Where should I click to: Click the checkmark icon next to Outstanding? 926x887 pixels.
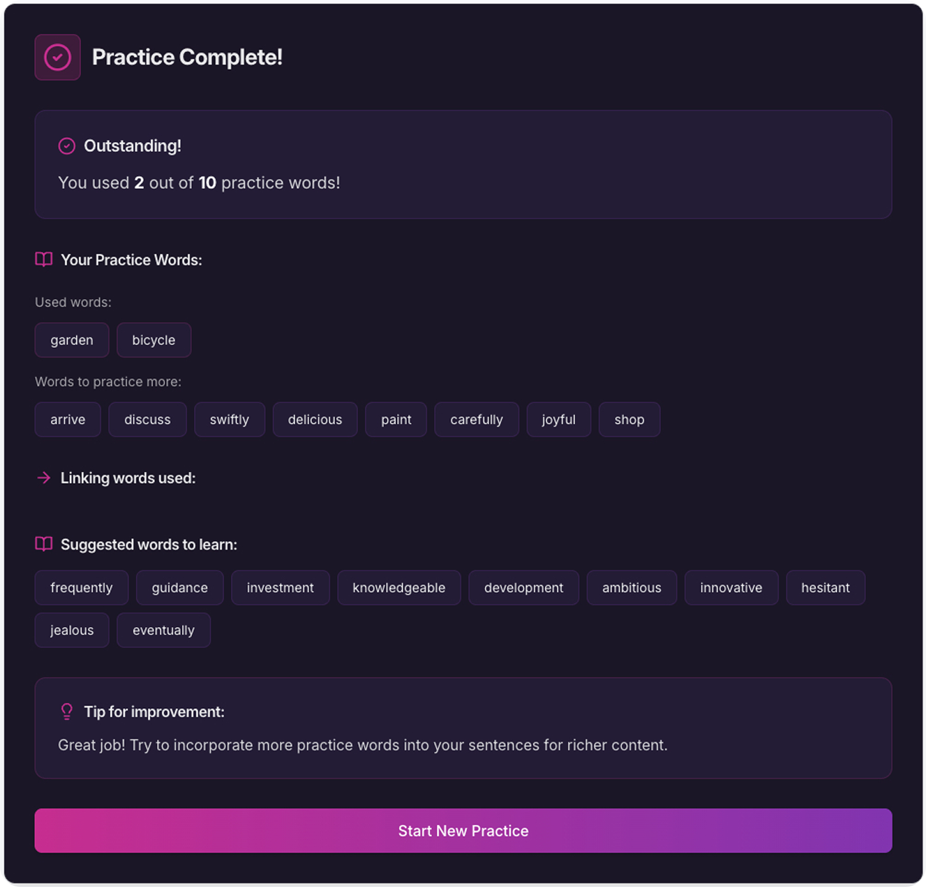(x=67, y=146)
